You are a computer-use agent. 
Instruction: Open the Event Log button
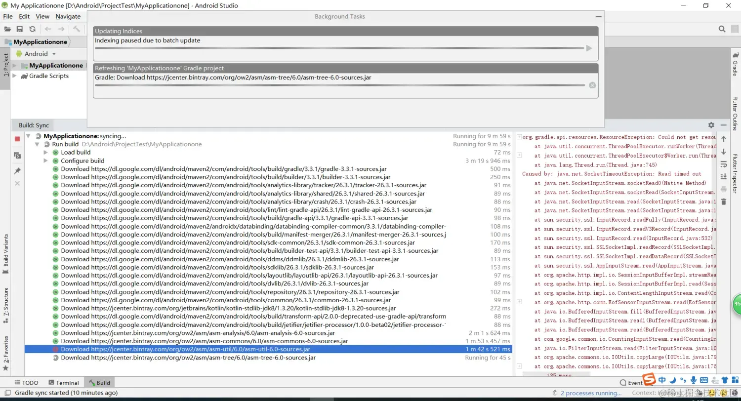631,383
